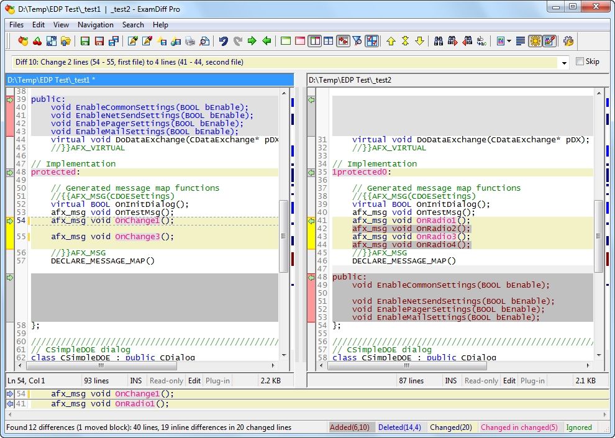
Task: Click the Plug-in button in right status bar
Action: click(x=532, y=381)
